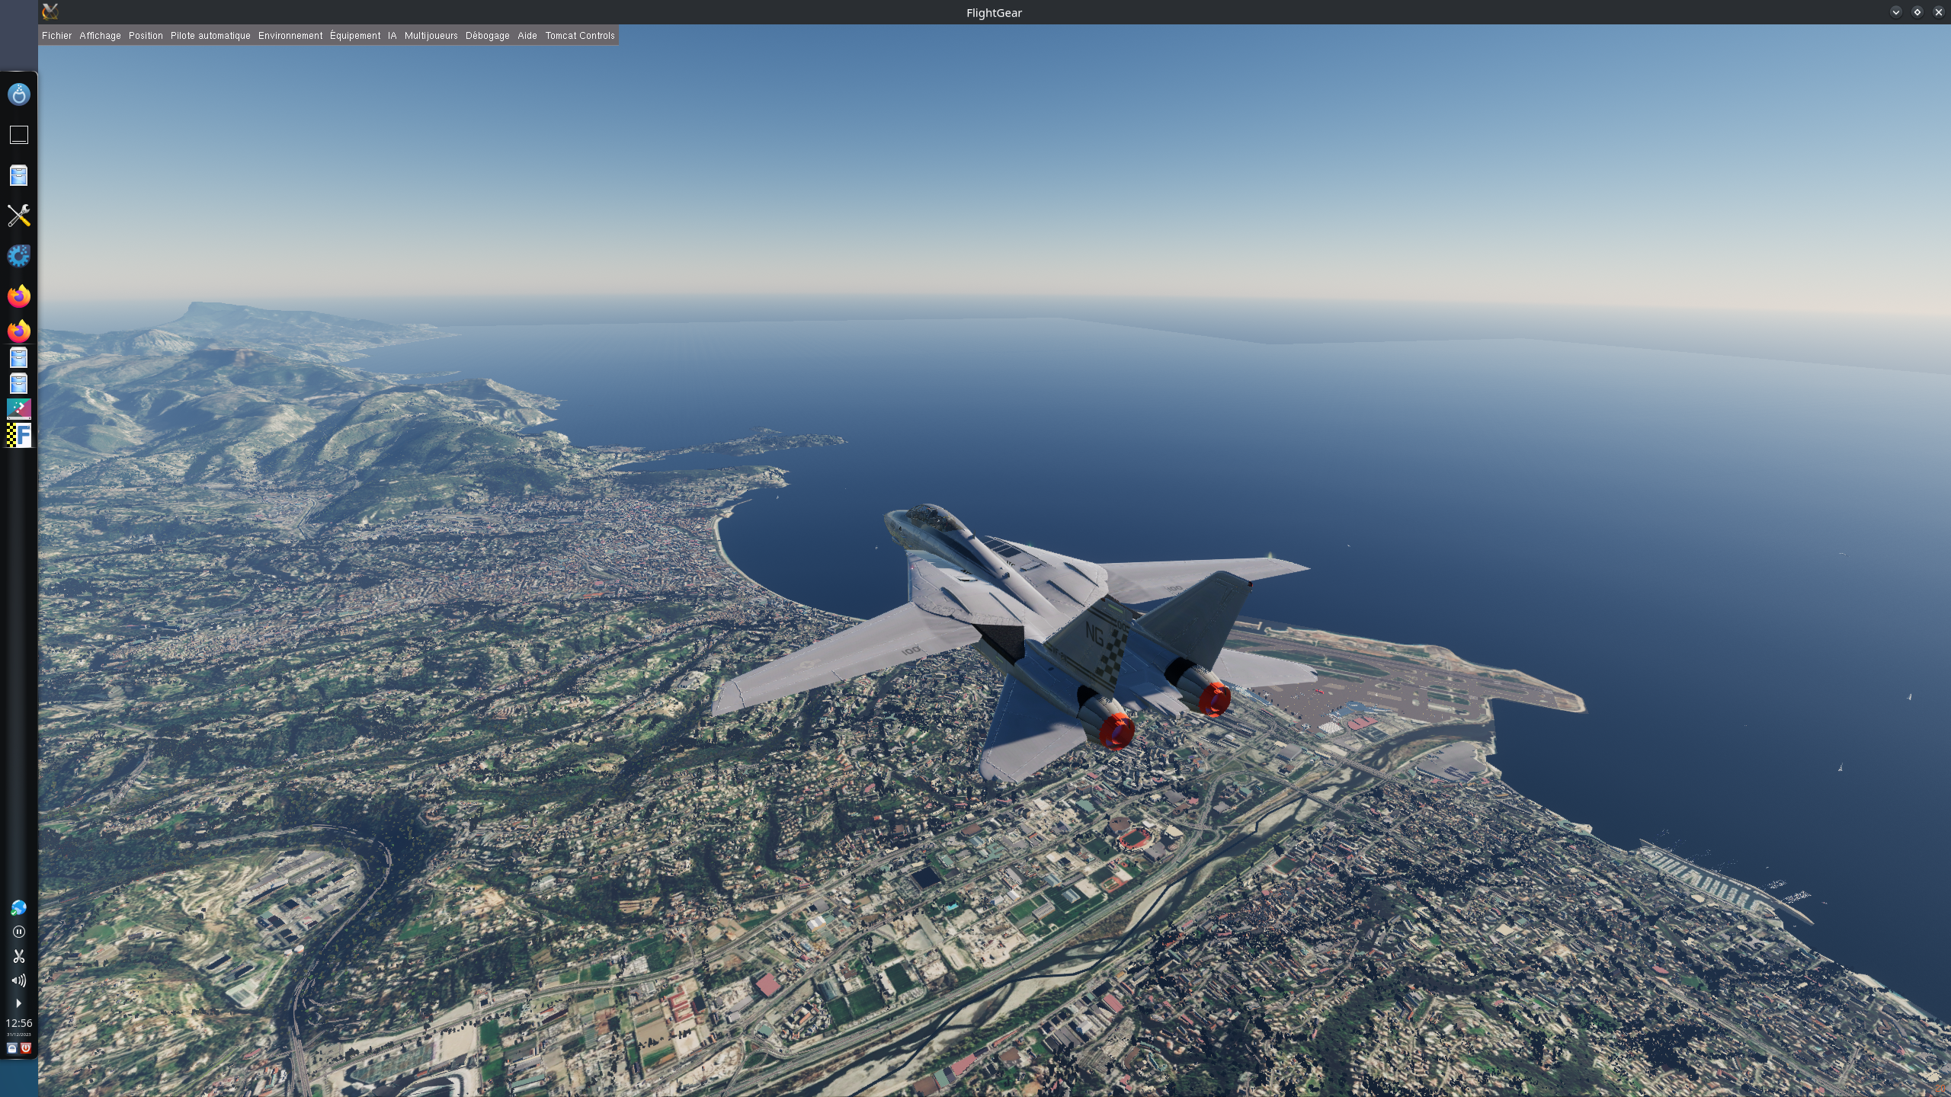1951x1097 pixels.
Task: Open the volume speaker control
Action: (18, 980)
